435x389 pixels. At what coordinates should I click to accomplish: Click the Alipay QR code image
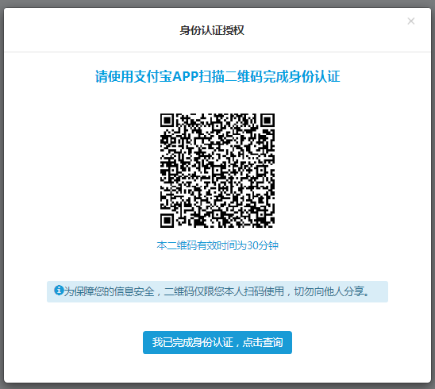point(217,171)
